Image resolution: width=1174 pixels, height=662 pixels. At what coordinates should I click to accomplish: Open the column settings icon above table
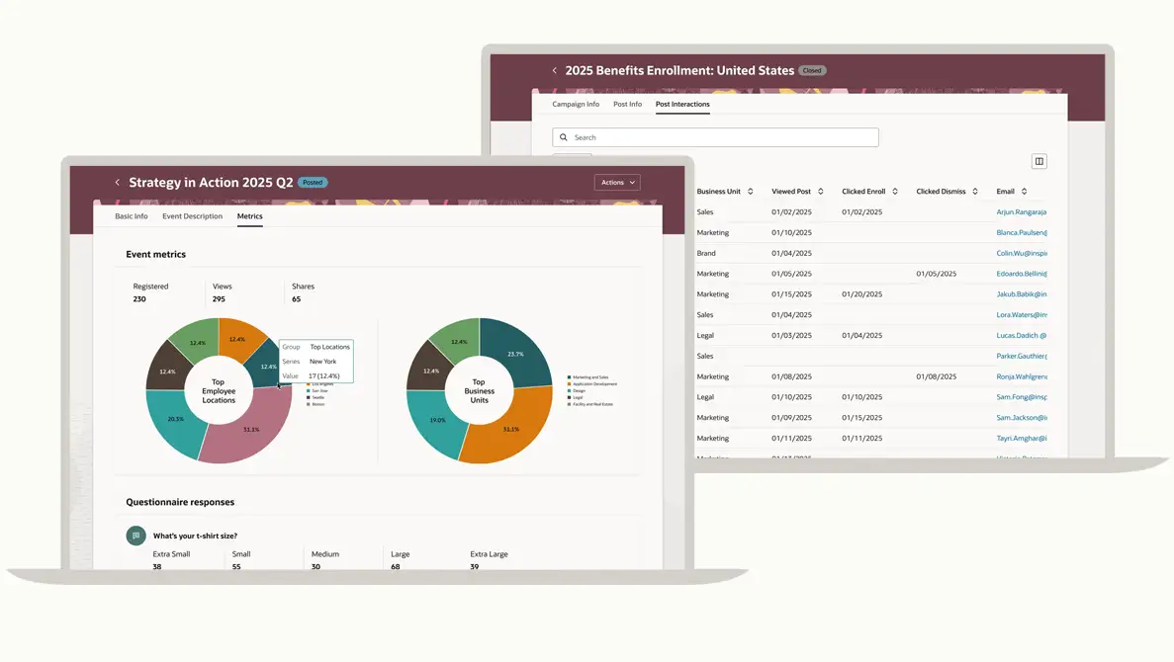tap(1039, 161)
